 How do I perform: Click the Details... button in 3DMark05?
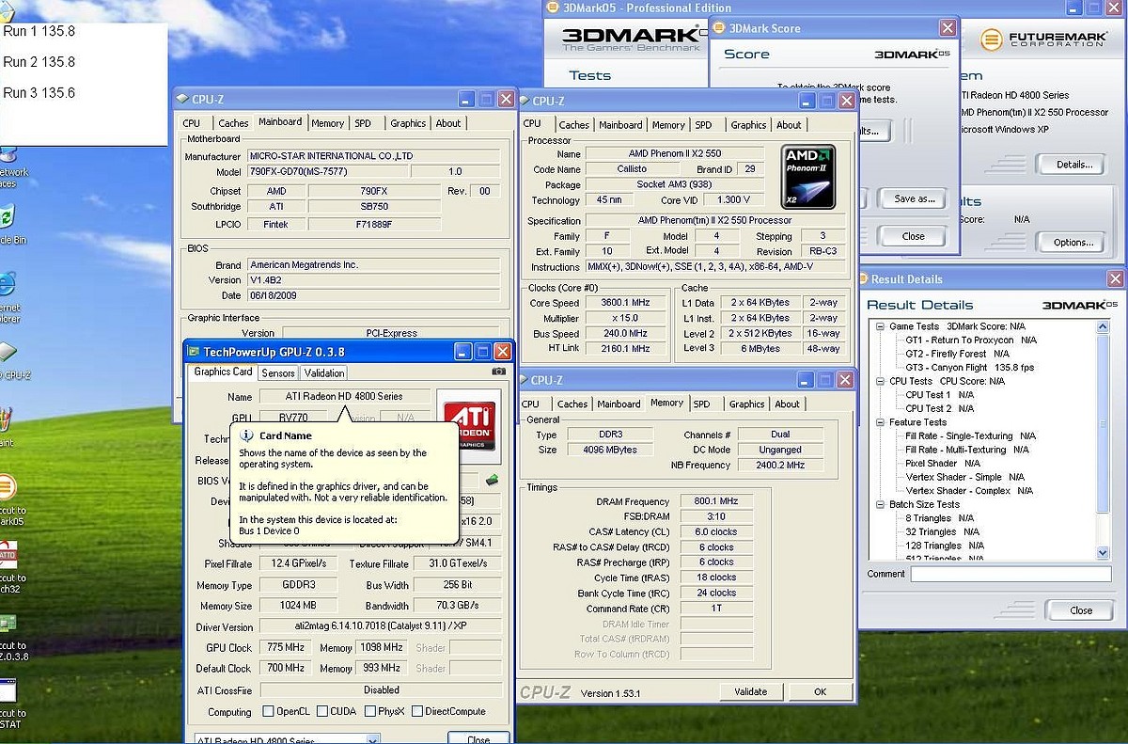tap(1074, 165)
